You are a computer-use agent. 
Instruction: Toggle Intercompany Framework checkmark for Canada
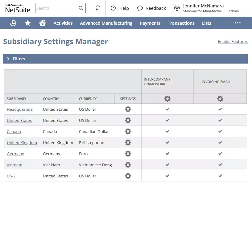click(167, 131)
